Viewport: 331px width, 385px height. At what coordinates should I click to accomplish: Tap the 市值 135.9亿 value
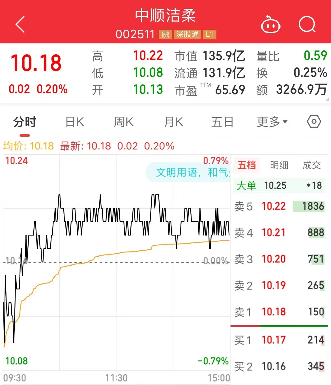(224, 56)
